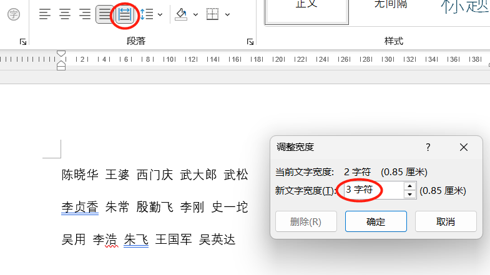490x275 pixels.
Task: Click the name 史一坨 in document
Action: tap(230, 207)
